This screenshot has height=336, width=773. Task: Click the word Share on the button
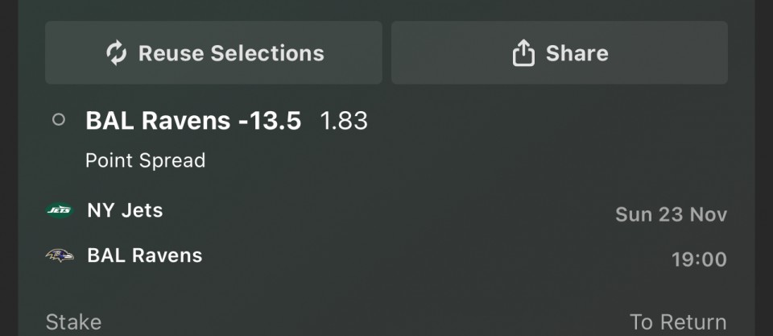(577, 53)
